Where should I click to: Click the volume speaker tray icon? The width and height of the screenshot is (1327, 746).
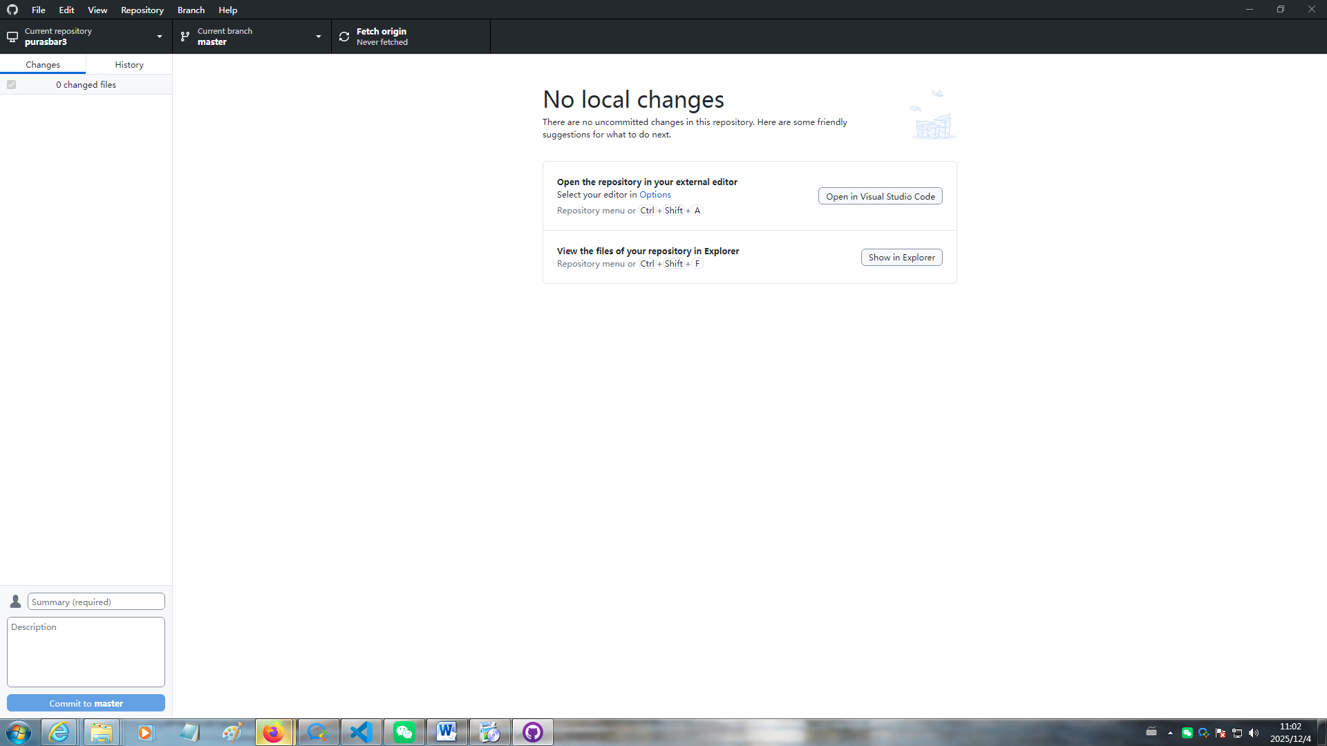[1254, 733]
